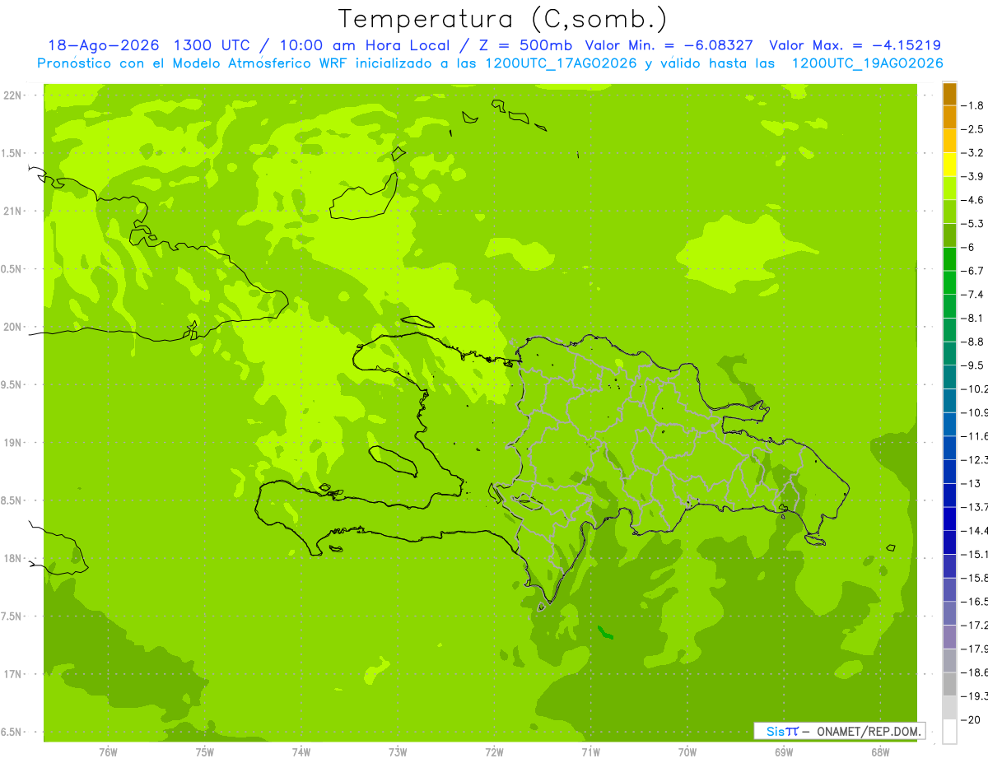Click the "76W" longitude axis label
The image size is (988, 763).
(x=107, y=752)
